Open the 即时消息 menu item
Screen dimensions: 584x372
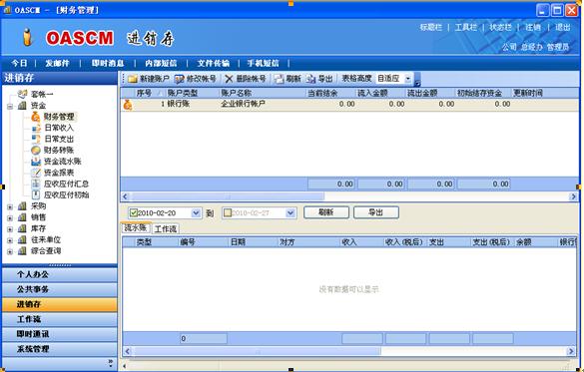tap(108, 63)
